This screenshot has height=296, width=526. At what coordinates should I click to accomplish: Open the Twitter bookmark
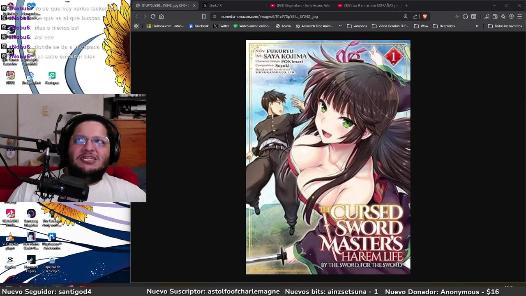pos(221,26)
